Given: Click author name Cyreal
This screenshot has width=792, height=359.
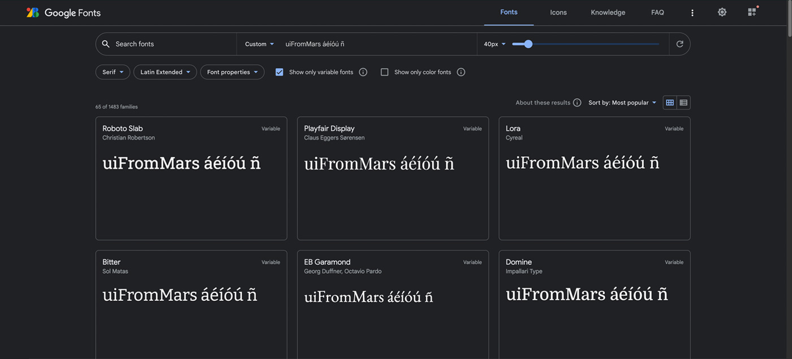Looking at the screenshot, I should [x=514, y=138].
